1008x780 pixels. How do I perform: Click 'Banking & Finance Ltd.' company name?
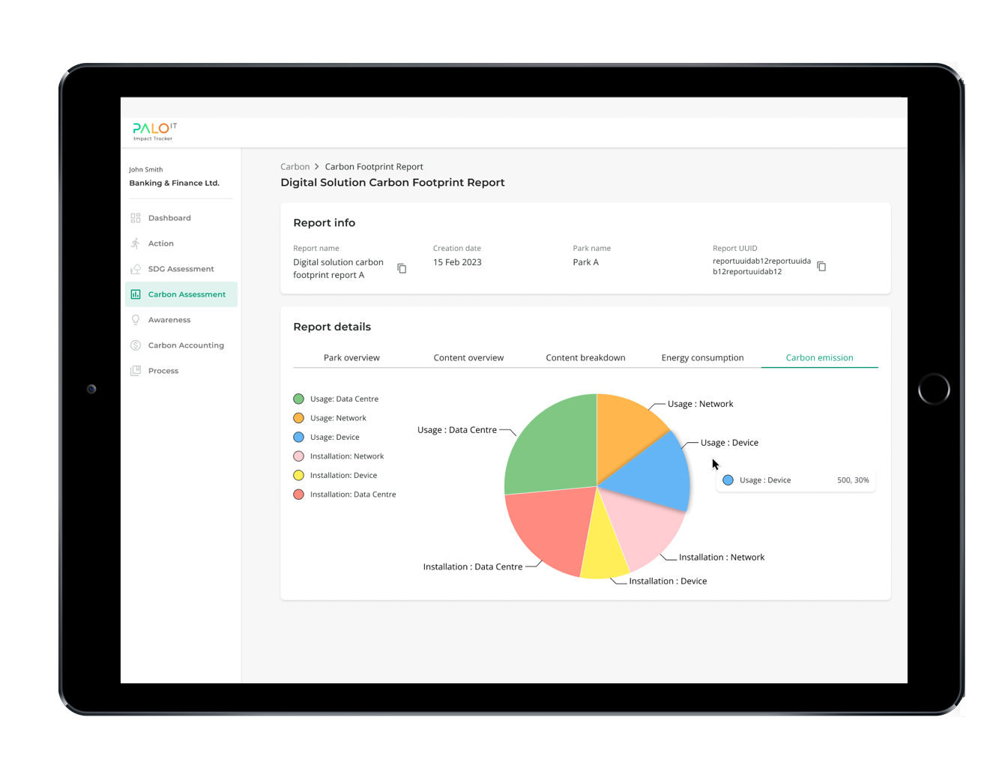coord(175,183)
